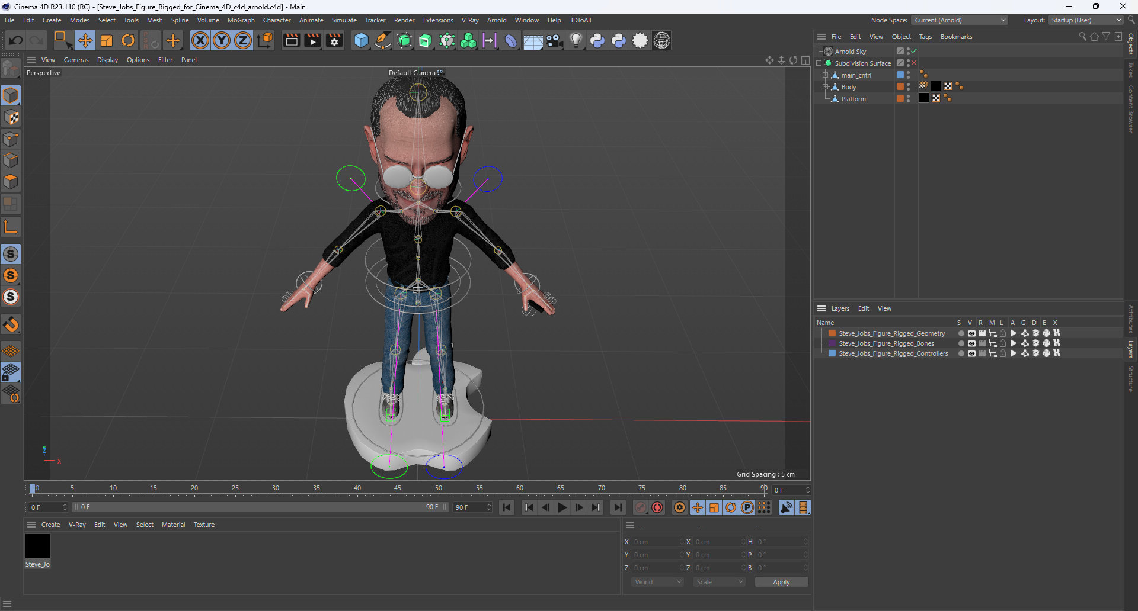Open Material manager Texture menu
1138x611 pixels.
tap(204, 525)
